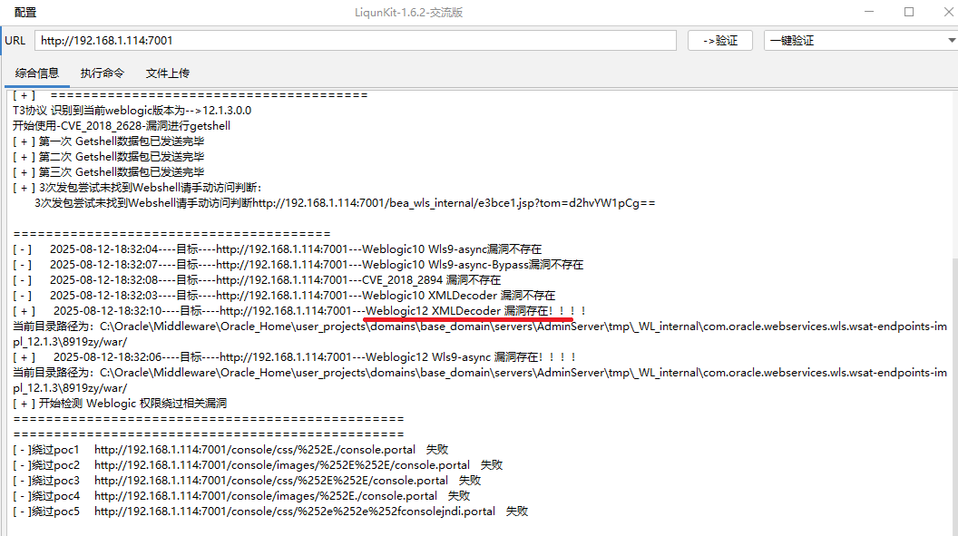Viewport: 958px width, 536px height.
Task: Click the URL label beside the address field
Action: (15, 40)
